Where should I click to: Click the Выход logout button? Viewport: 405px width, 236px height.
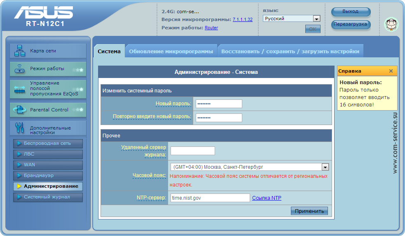coord(350,12)
